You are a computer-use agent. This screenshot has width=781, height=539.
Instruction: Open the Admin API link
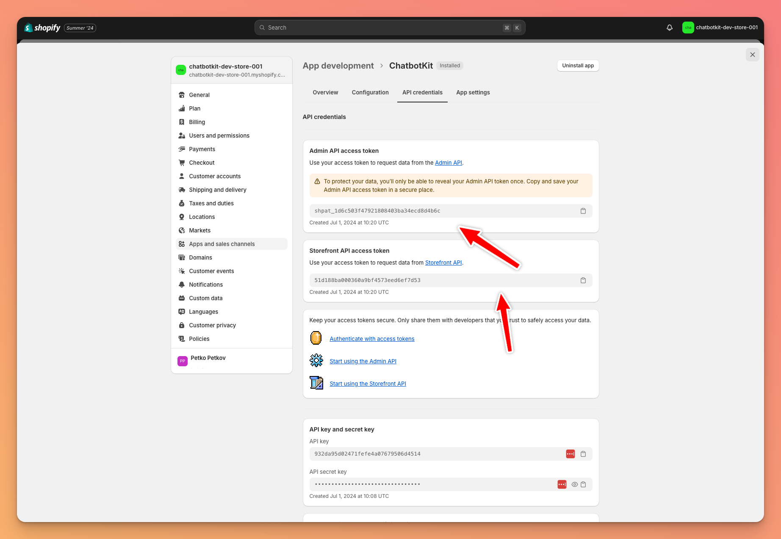click(x=448, y=163)
